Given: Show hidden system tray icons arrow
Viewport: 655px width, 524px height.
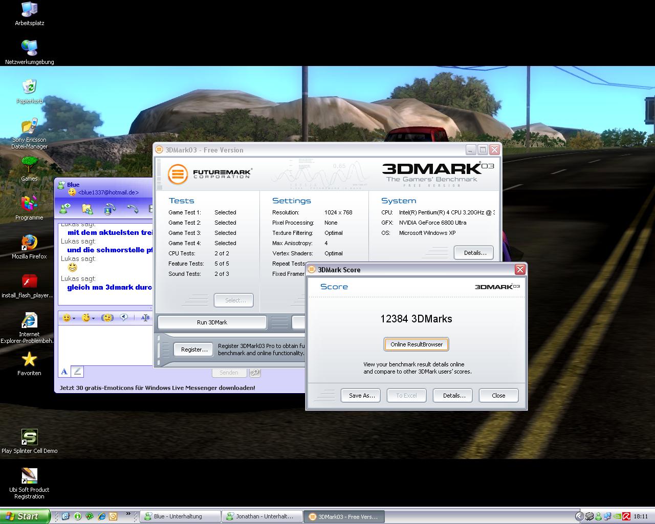Looking at the screenshot, I should 579,516.
